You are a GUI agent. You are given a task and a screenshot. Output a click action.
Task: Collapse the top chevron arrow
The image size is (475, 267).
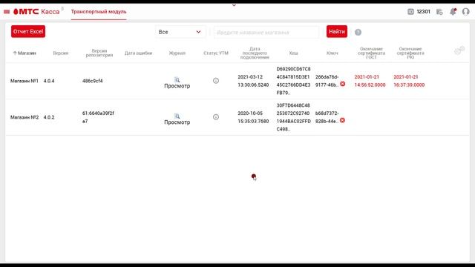[234, 5]
